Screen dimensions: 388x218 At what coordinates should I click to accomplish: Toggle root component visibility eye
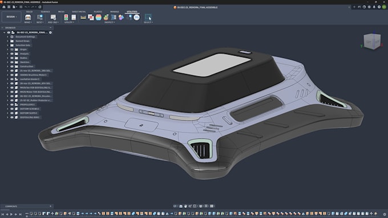click(x=9, y=32)
